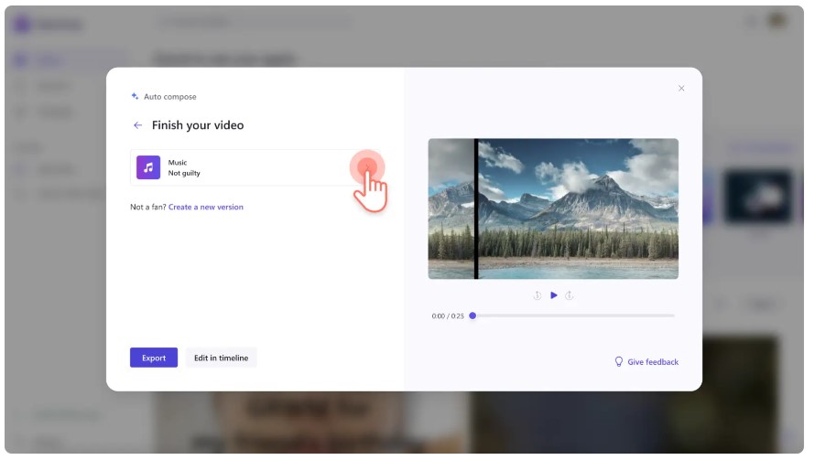826x460 pixels.
Task: Select the Not guilty music track label
Action: click(184, 173)
